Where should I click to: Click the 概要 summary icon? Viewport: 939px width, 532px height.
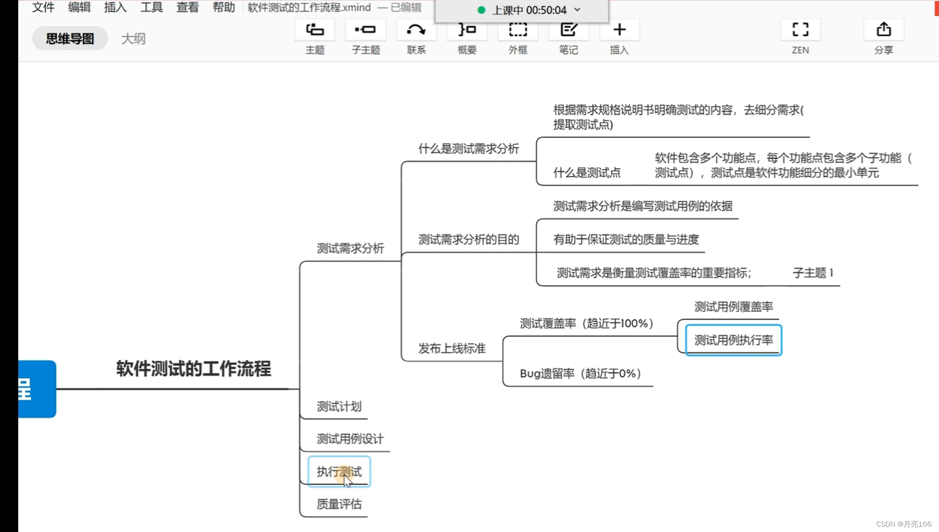tap(467, 30)
